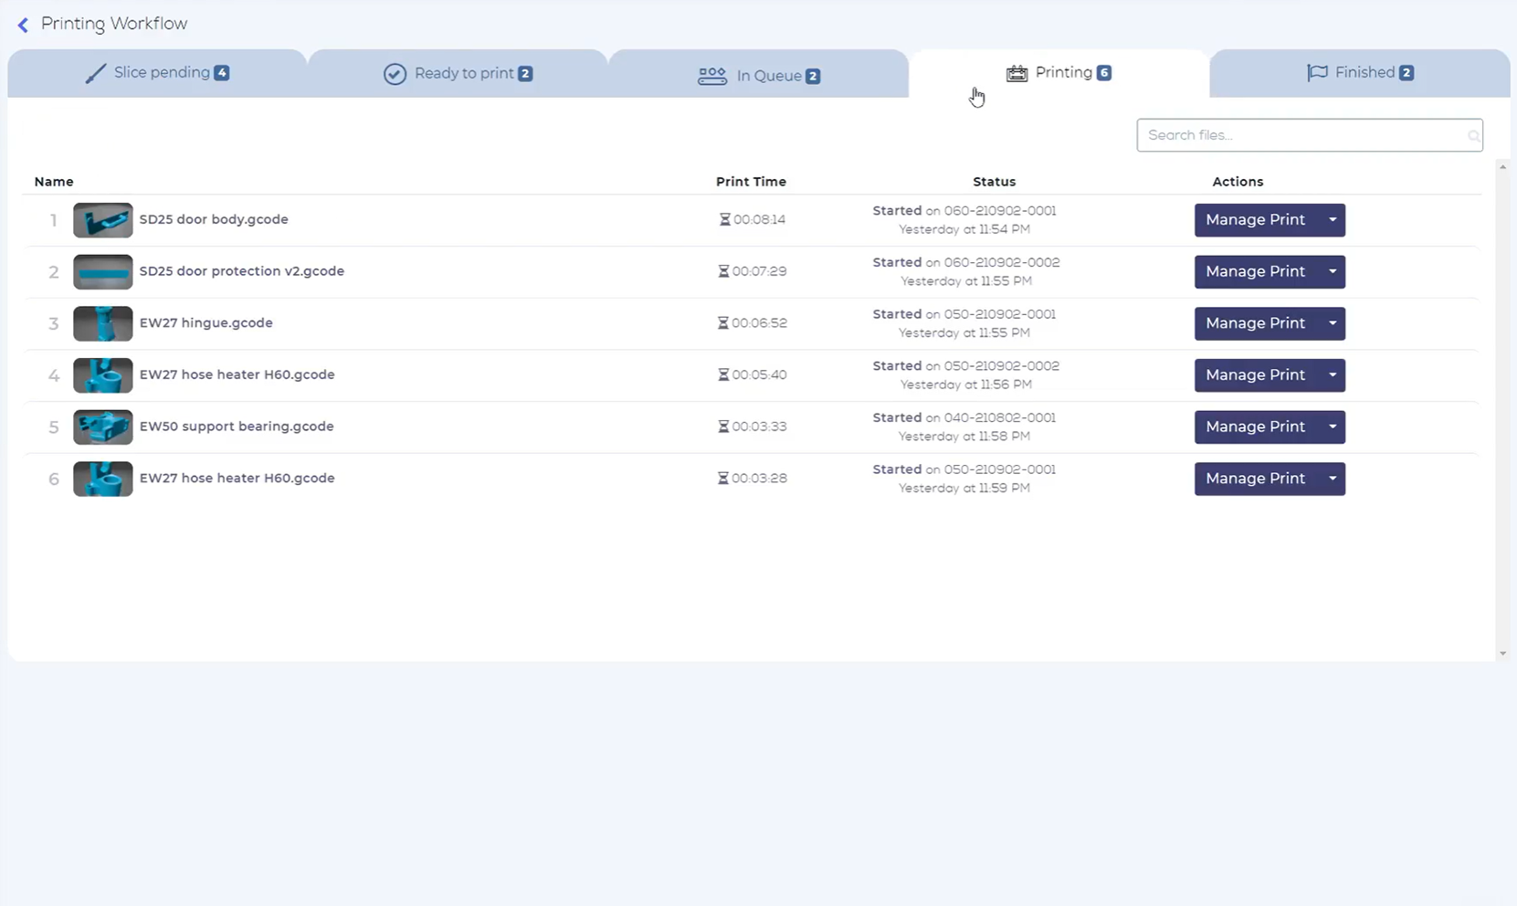
Task: Click Manage Print for EW27 hingue
Action: (1256, 323)
